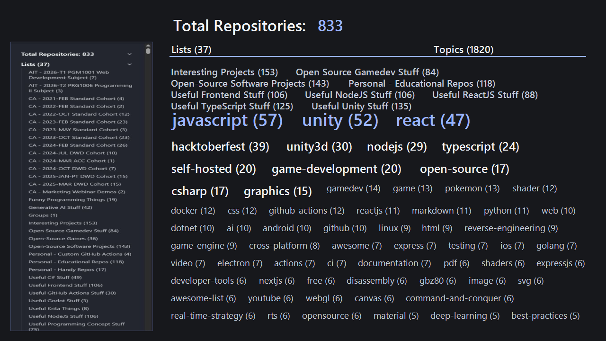Collapse the Total Repositories: 833 section chevron
Image resolution: width=606 pixels, height=341 pixels.
tap(129, 54)
